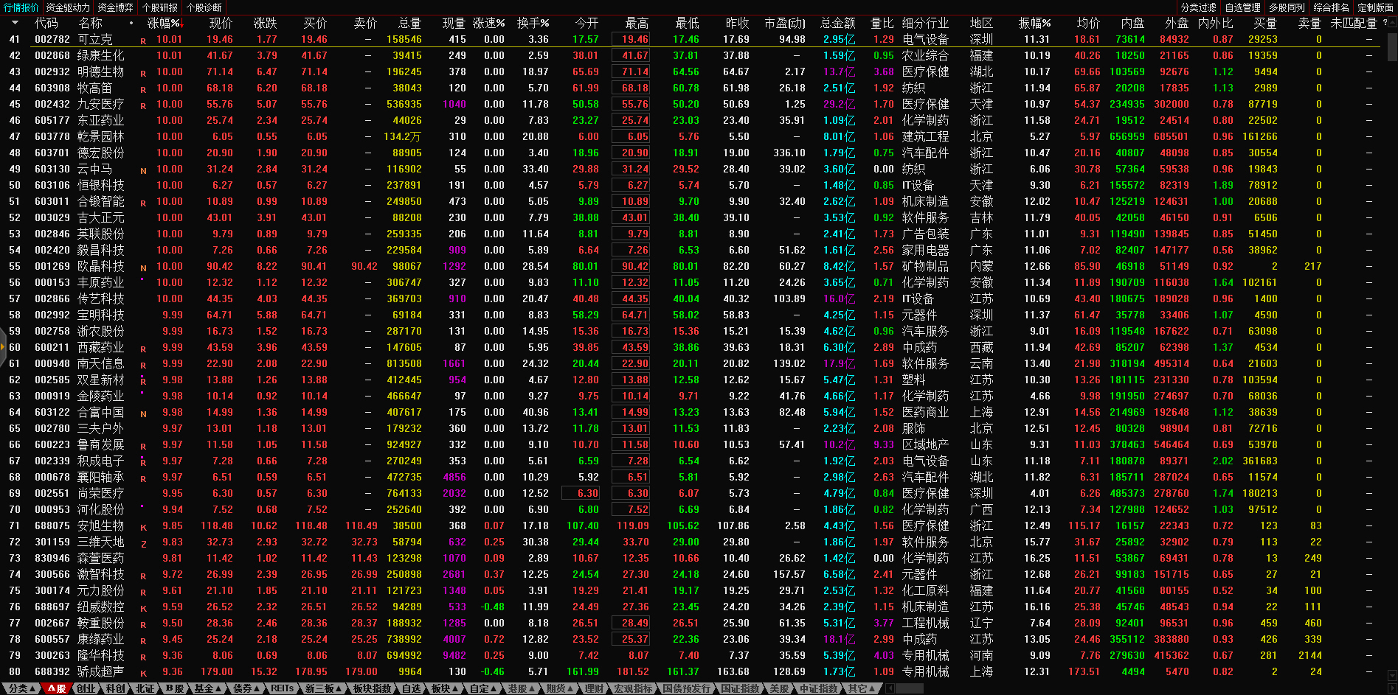Open the column menu triangle beside 代码
This screenshot has width=1398, height=695.
click(15, 23)
